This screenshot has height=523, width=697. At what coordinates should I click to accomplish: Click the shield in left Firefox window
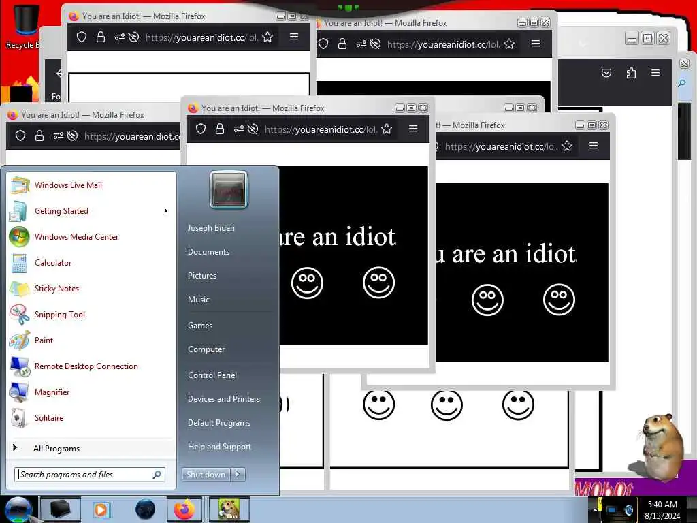20,136
